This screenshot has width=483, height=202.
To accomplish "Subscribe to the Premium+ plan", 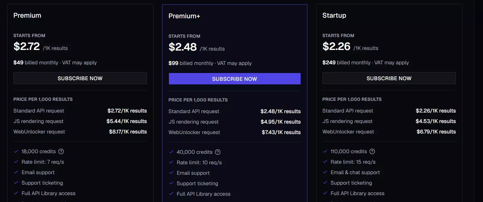I will (235, 79).
